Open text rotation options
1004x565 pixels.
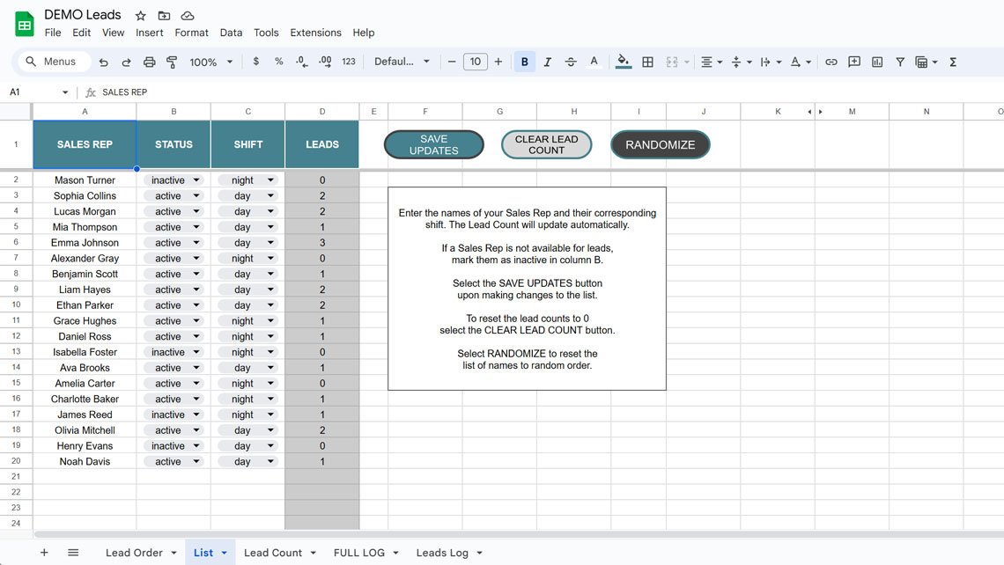tap(801, 62)
